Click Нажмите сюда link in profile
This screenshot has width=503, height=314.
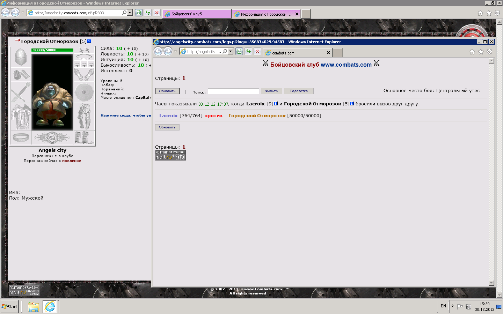pyautogui.click(x=126, y=115)
